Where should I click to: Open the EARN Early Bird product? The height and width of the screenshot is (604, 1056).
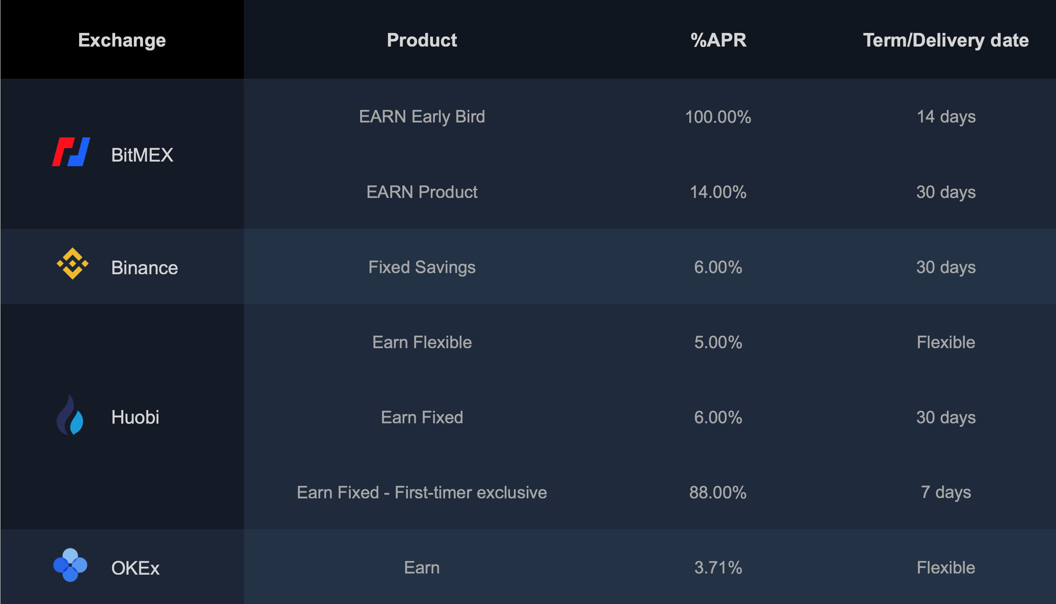pyautogui.click(x=422, y=117)
